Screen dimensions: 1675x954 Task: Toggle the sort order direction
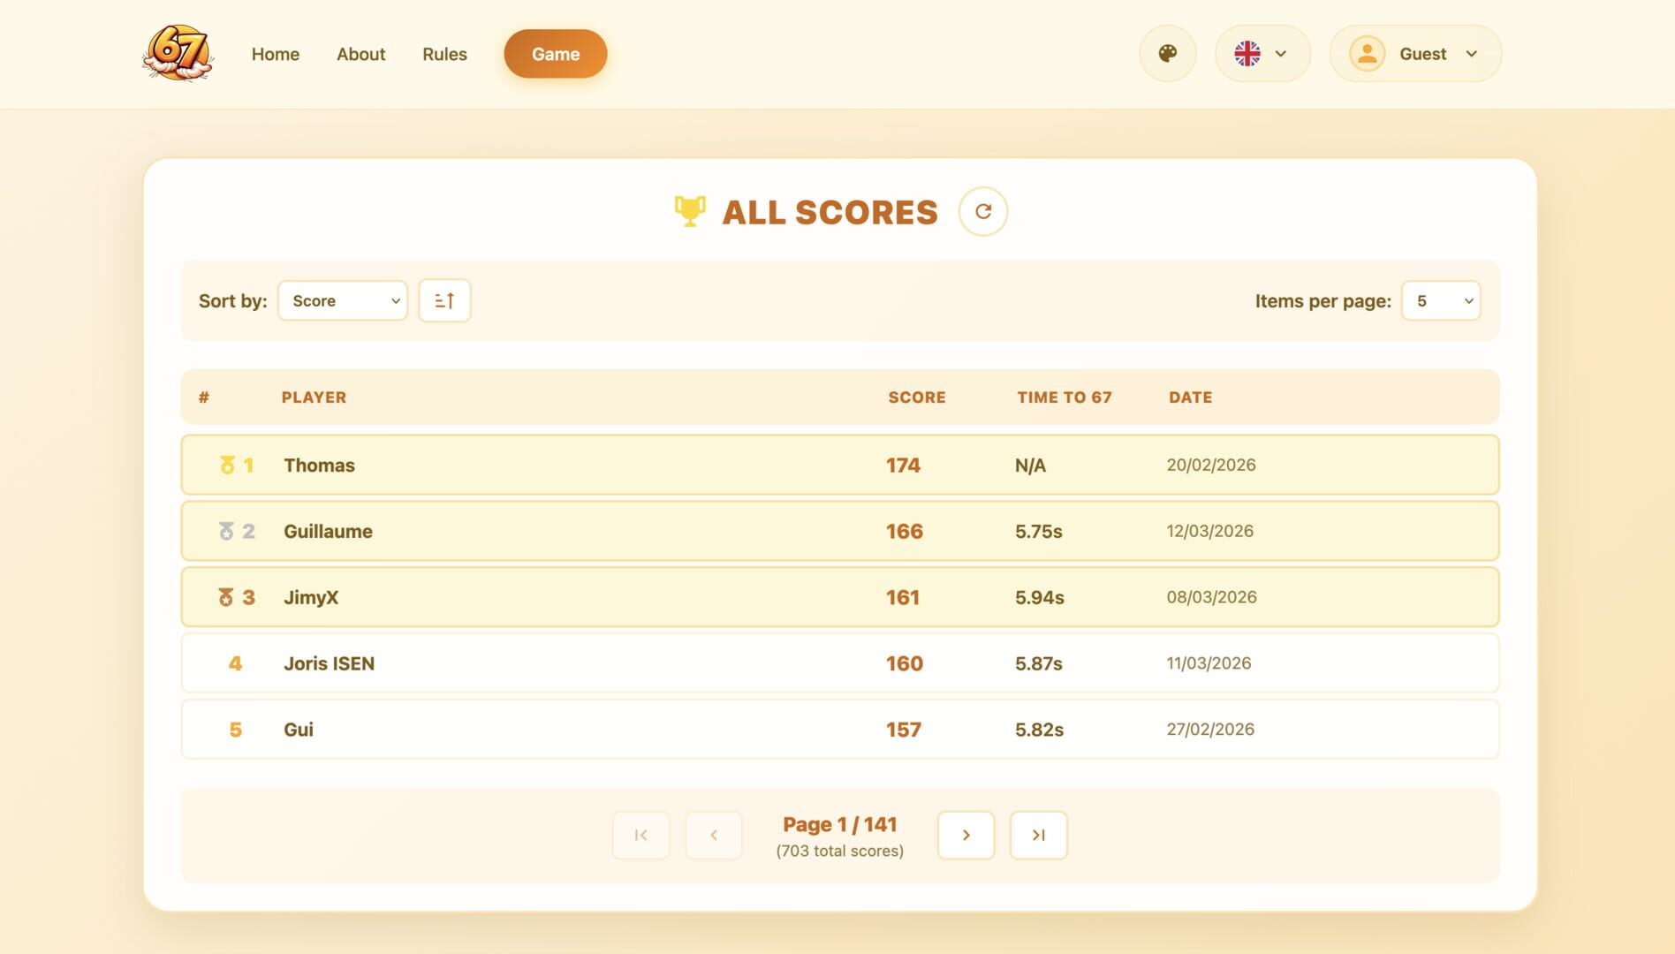[444, 301]
